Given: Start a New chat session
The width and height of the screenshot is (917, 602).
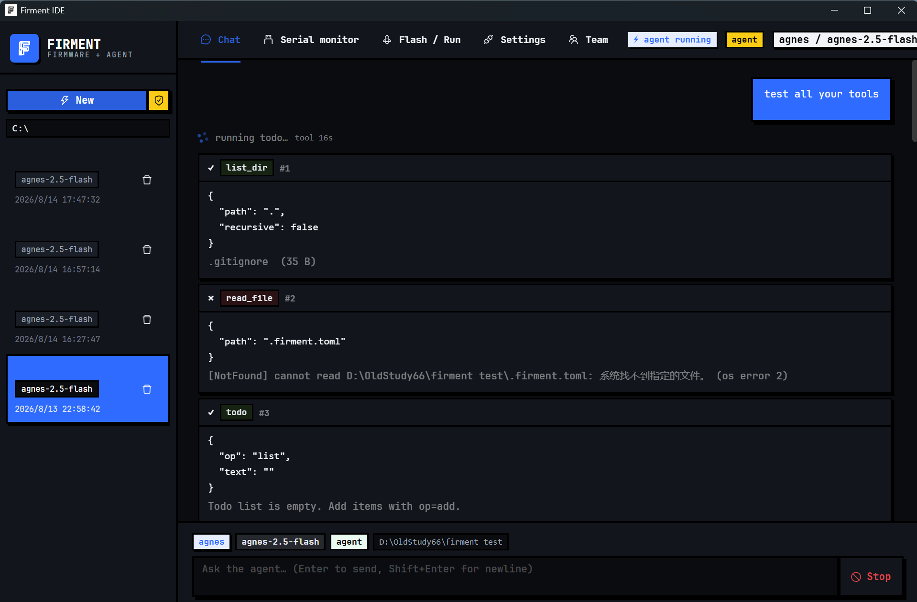Looking at the screenshot, I should click(77, 100).
